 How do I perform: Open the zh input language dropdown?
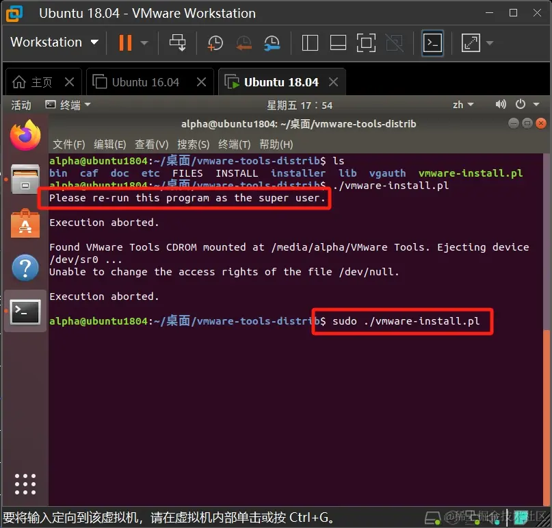pyautogui.click(x=463, y=105)
